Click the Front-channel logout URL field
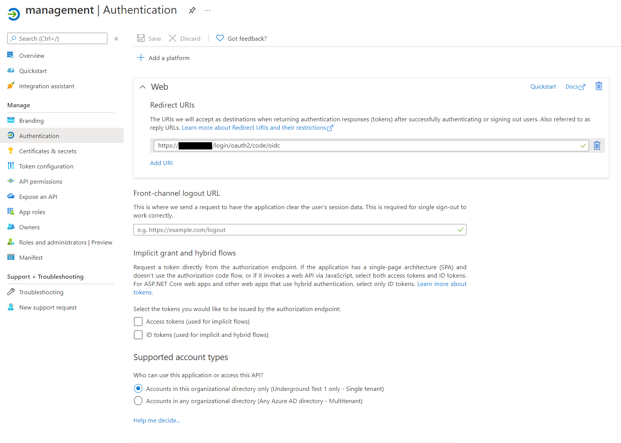Image resolution: width=621 pixels, height=443 pixels. pos(295,230)
